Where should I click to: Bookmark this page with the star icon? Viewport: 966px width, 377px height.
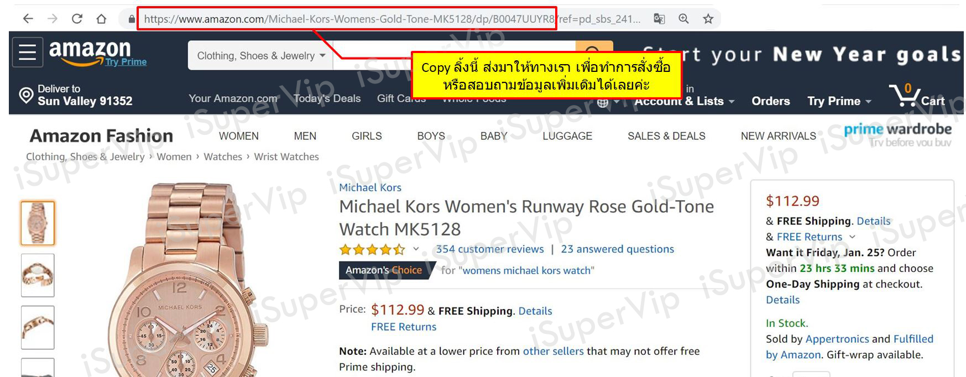708,19
